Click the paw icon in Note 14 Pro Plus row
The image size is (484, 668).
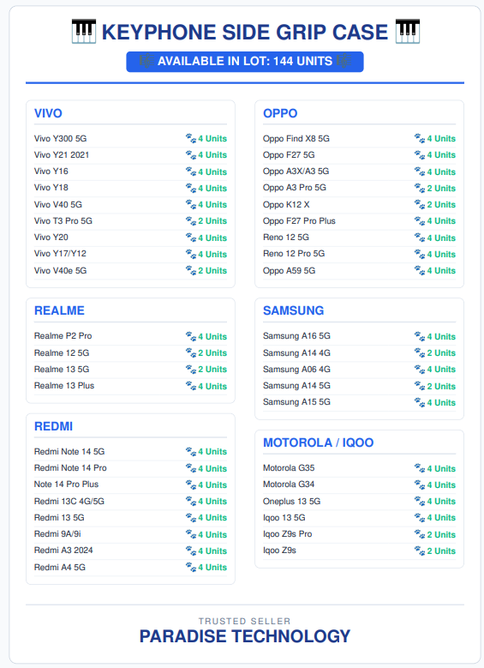pos(191,484)
